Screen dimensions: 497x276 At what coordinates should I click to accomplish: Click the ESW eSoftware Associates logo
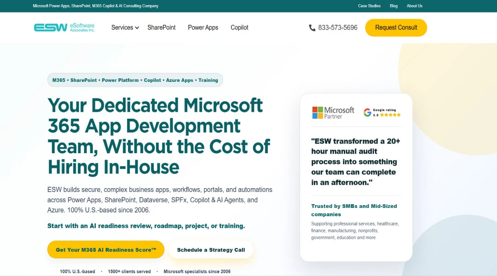[x=64, y=28]
